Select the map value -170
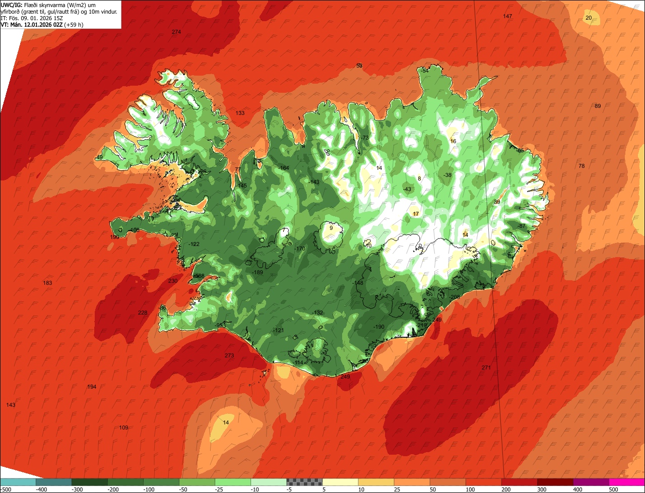 coord(300,249)
